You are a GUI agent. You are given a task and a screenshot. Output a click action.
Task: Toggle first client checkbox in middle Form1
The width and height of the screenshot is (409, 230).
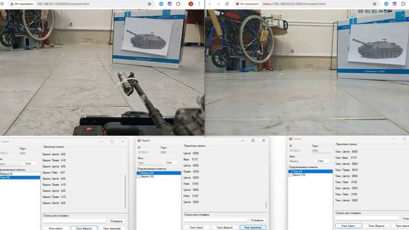[139, 173]
